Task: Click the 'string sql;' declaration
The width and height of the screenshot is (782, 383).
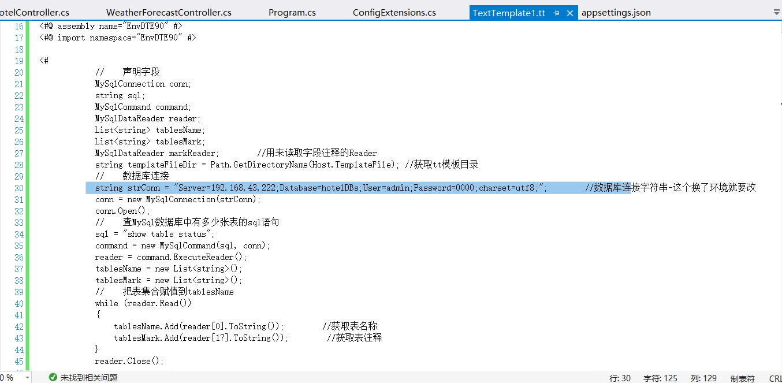Action: click(x=120, y=95)
